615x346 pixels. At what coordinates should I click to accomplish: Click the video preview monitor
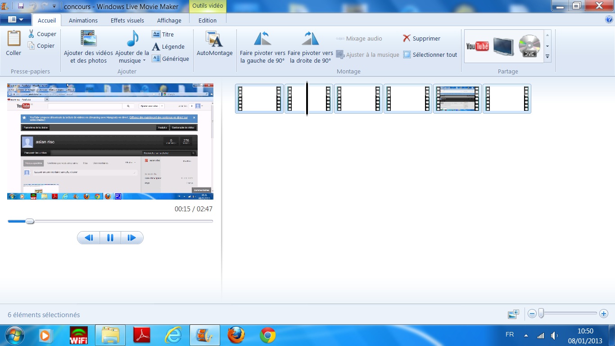(110, 141)
